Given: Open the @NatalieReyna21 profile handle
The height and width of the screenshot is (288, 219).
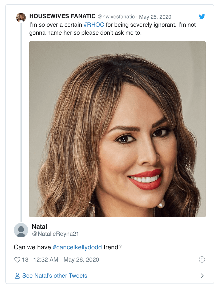Looking at the screenshot, I should click(55, 234).
